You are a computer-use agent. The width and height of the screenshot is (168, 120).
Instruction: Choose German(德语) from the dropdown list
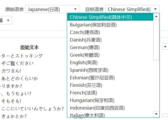coord(110,47)
